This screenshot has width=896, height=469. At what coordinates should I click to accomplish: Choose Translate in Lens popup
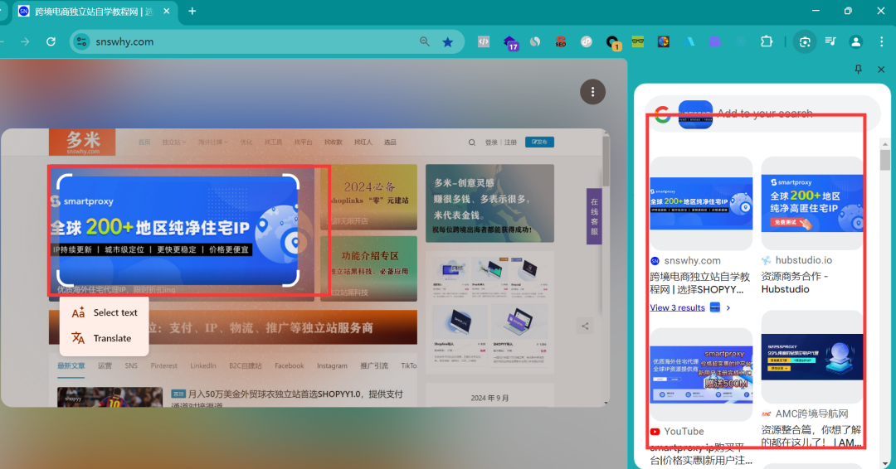click(105, 338)
